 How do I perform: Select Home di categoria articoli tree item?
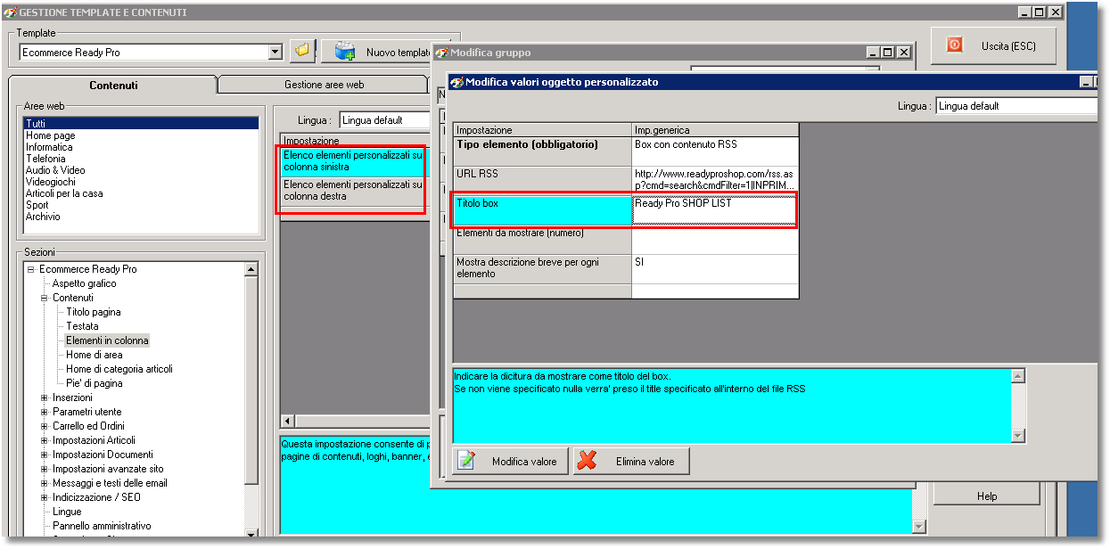[119, 369]
